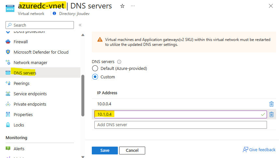Open Microsoft Defender for Cloud
Image resolution: width=279 pixels, height=158 pixels.
(x=40, y=52)
